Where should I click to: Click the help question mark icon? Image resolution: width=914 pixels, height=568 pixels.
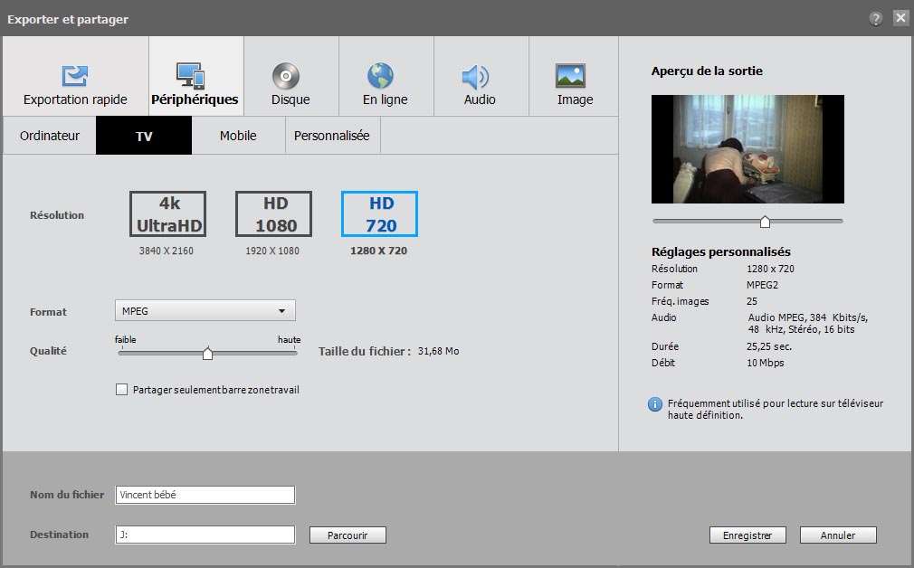pyautogui.click(x=876, y=18)
